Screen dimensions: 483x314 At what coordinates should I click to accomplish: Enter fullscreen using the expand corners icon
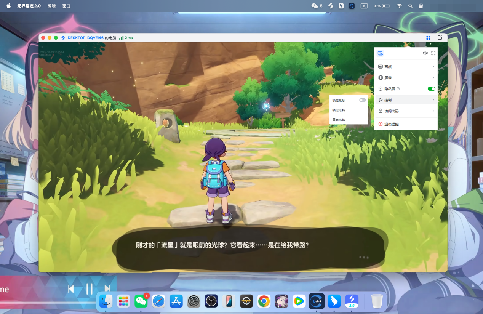[433, 53]
